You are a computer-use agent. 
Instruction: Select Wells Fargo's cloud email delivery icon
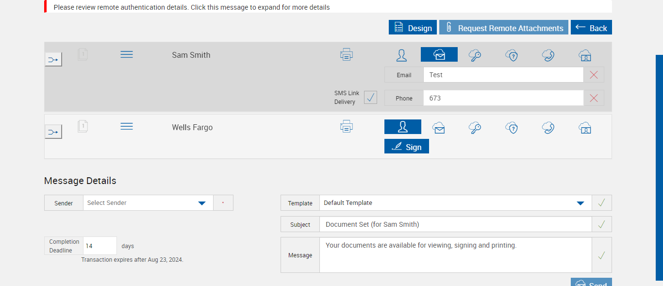(x=439, y=128)
